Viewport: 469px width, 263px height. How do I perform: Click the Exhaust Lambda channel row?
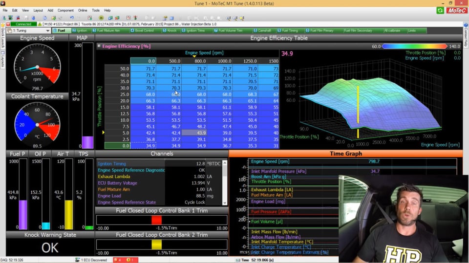coord(159,176)
